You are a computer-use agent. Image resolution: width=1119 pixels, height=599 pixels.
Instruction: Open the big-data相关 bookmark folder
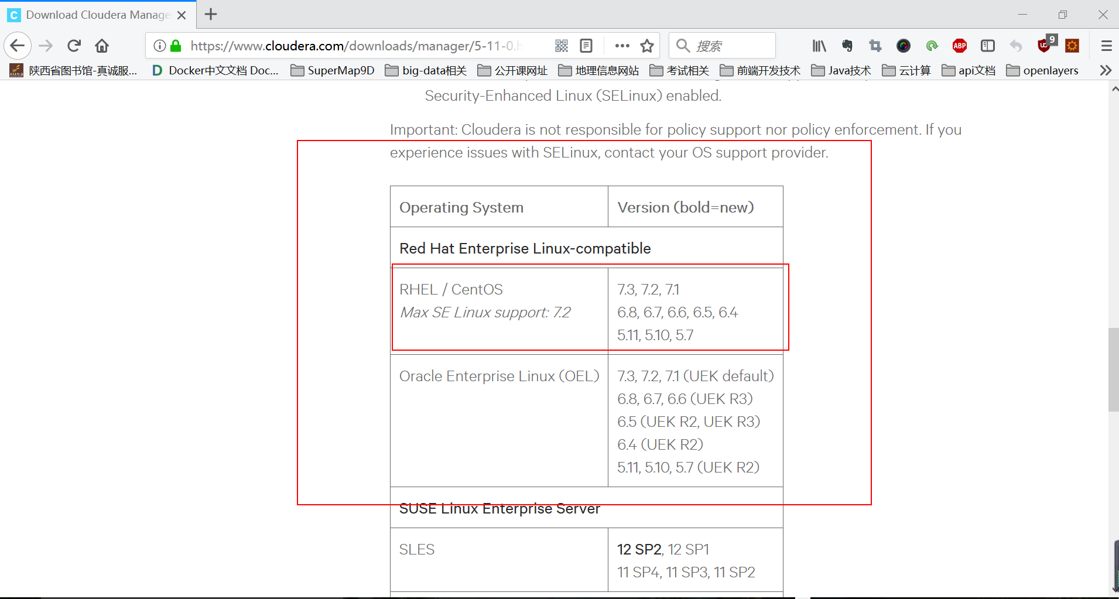[x=426, y=70]
